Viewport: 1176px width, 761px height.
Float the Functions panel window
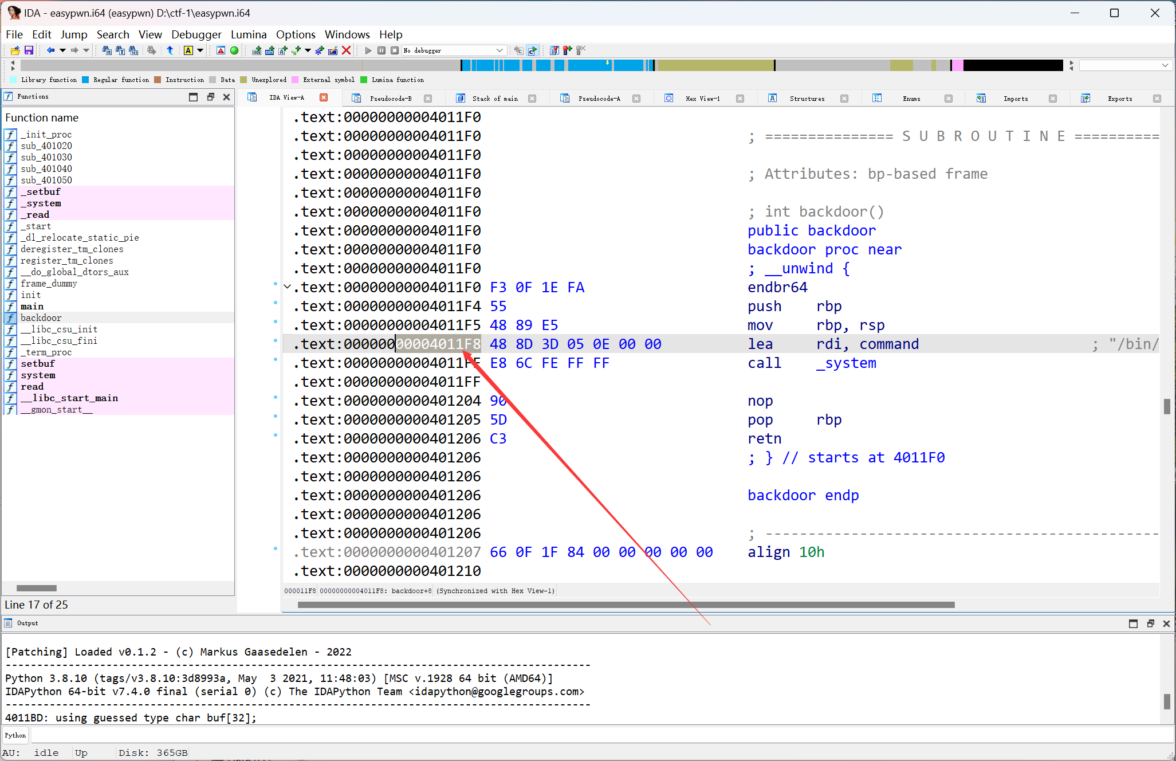tap(210, 97)
